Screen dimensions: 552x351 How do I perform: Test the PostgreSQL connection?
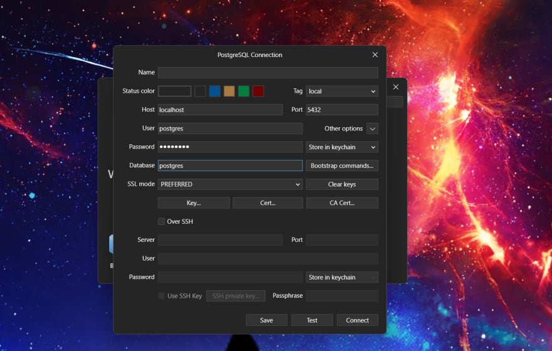click(x=312, y=320)
